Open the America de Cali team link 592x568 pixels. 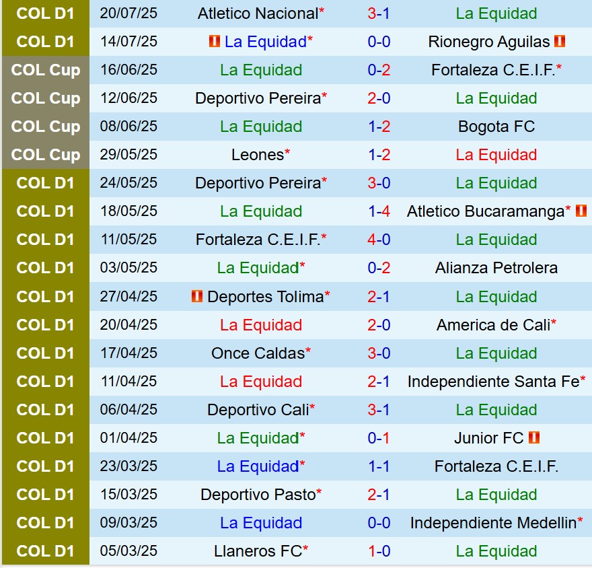click(x=493, y=325)
